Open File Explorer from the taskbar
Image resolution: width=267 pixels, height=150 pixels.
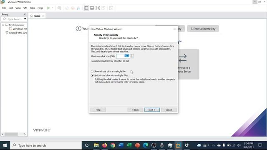point(96,145)
